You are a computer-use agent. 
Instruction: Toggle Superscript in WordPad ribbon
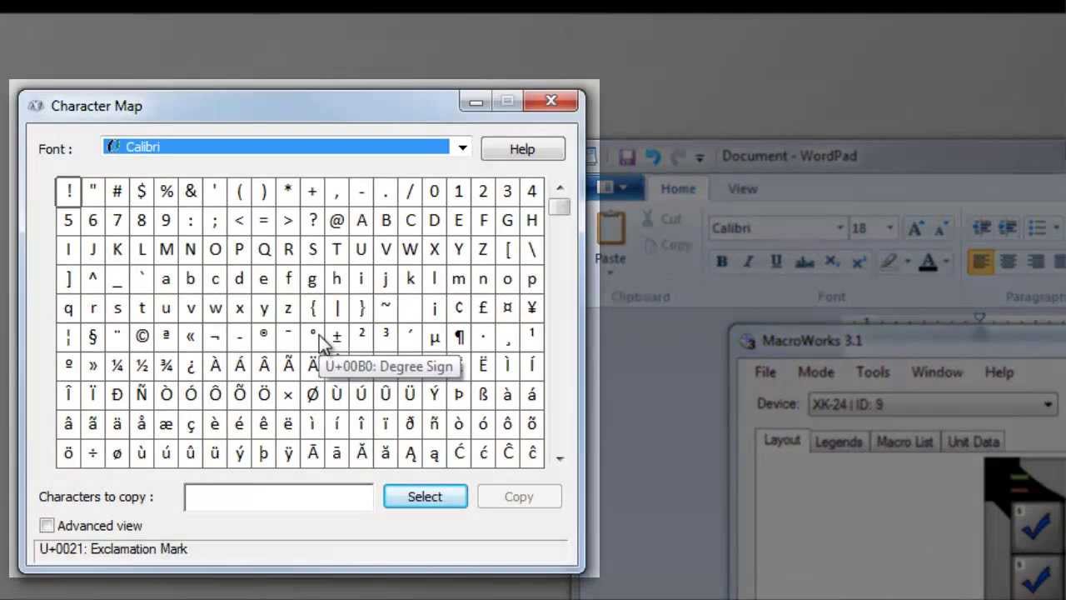(858, 262)
